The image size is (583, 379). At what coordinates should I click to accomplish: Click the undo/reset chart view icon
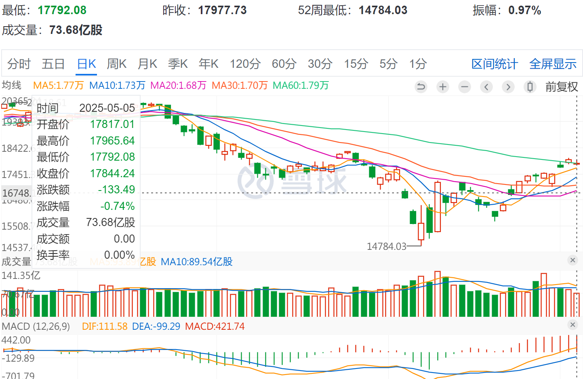(x=421, y=87)
